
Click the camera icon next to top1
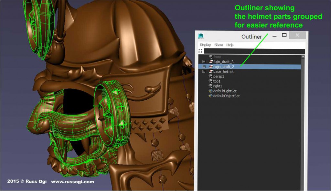pos(210,81)
